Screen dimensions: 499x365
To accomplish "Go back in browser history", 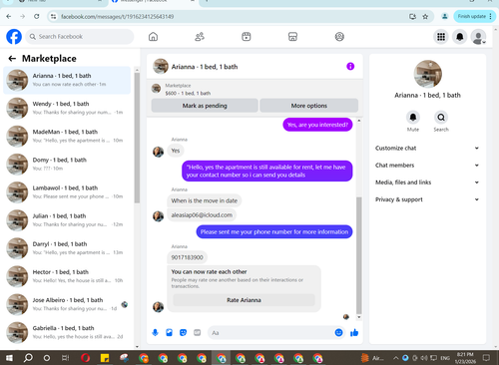I will pyautogui.click(x=9, y=16).
